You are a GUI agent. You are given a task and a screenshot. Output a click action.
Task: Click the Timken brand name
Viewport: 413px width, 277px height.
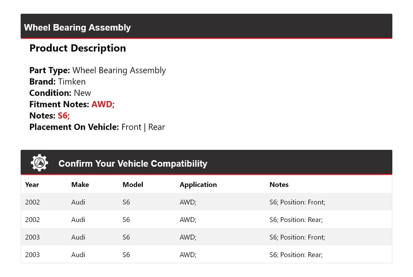(72, 82)
